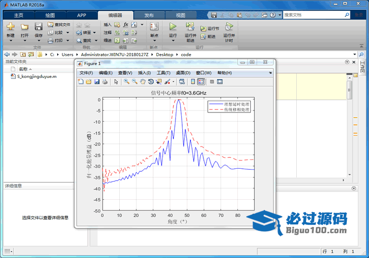Click New Figure icon in Figure toolbar
The width and height of the screenshot is (369, 258).
point(81,82)
